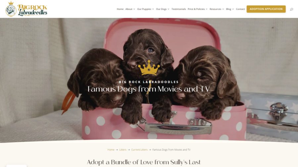Viewport: 298px width, 167px height.
Task: Go to the Home menu item
Action: coord(120,9)
